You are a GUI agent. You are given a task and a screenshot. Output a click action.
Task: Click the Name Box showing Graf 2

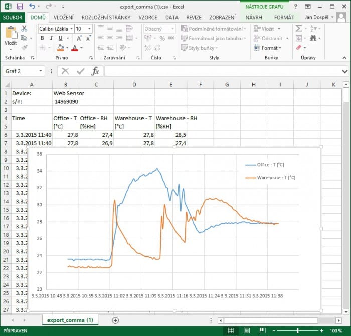point(20,71)
